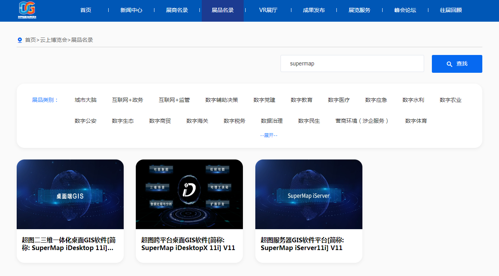Open the VR展厅 menu item
The width and height of the screenshot is (499, 276).
pos(268,10)
